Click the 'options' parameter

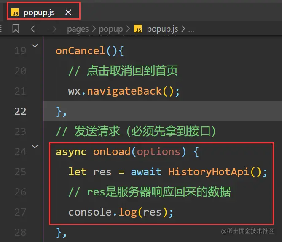pos(158,152)
